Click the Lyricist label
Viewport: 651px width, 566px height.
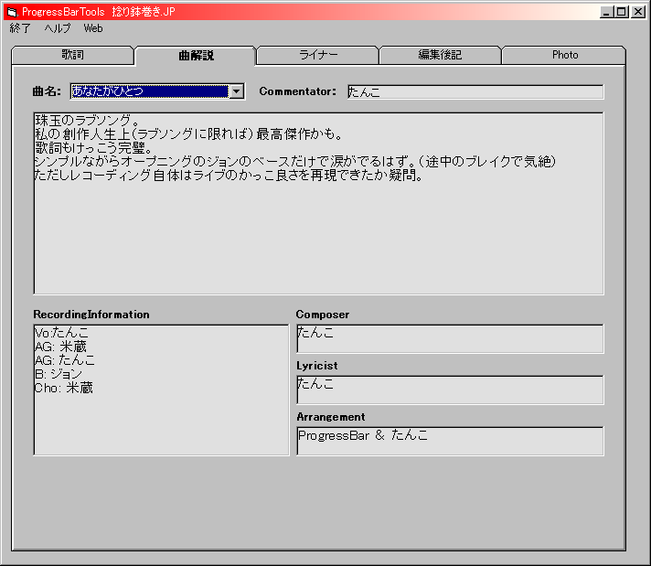tap(316, 366)
